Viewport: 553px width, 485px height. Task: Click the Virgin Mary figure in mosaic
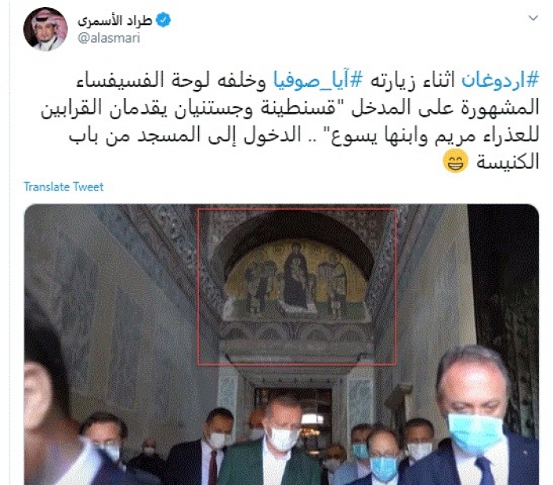click(295, 277)
